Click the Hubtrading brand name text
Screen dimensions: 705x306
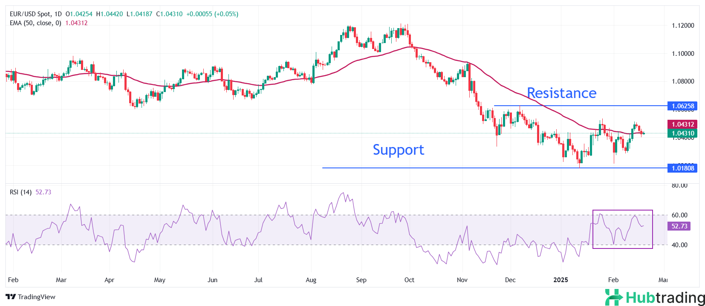665,297
